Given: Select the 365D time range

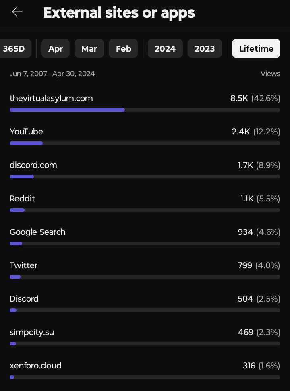Looking at the screenshot, I should (x=14, y=48).
